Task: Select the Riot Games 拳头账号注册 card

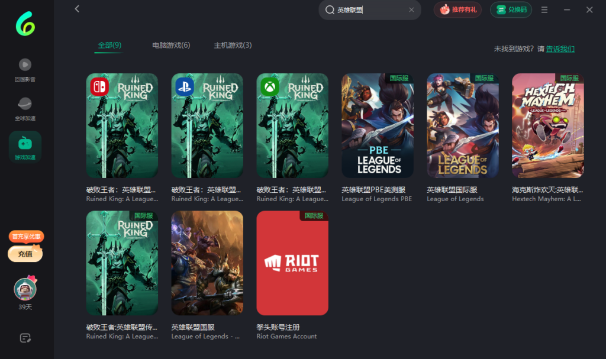Action: [x=292, y=263]
